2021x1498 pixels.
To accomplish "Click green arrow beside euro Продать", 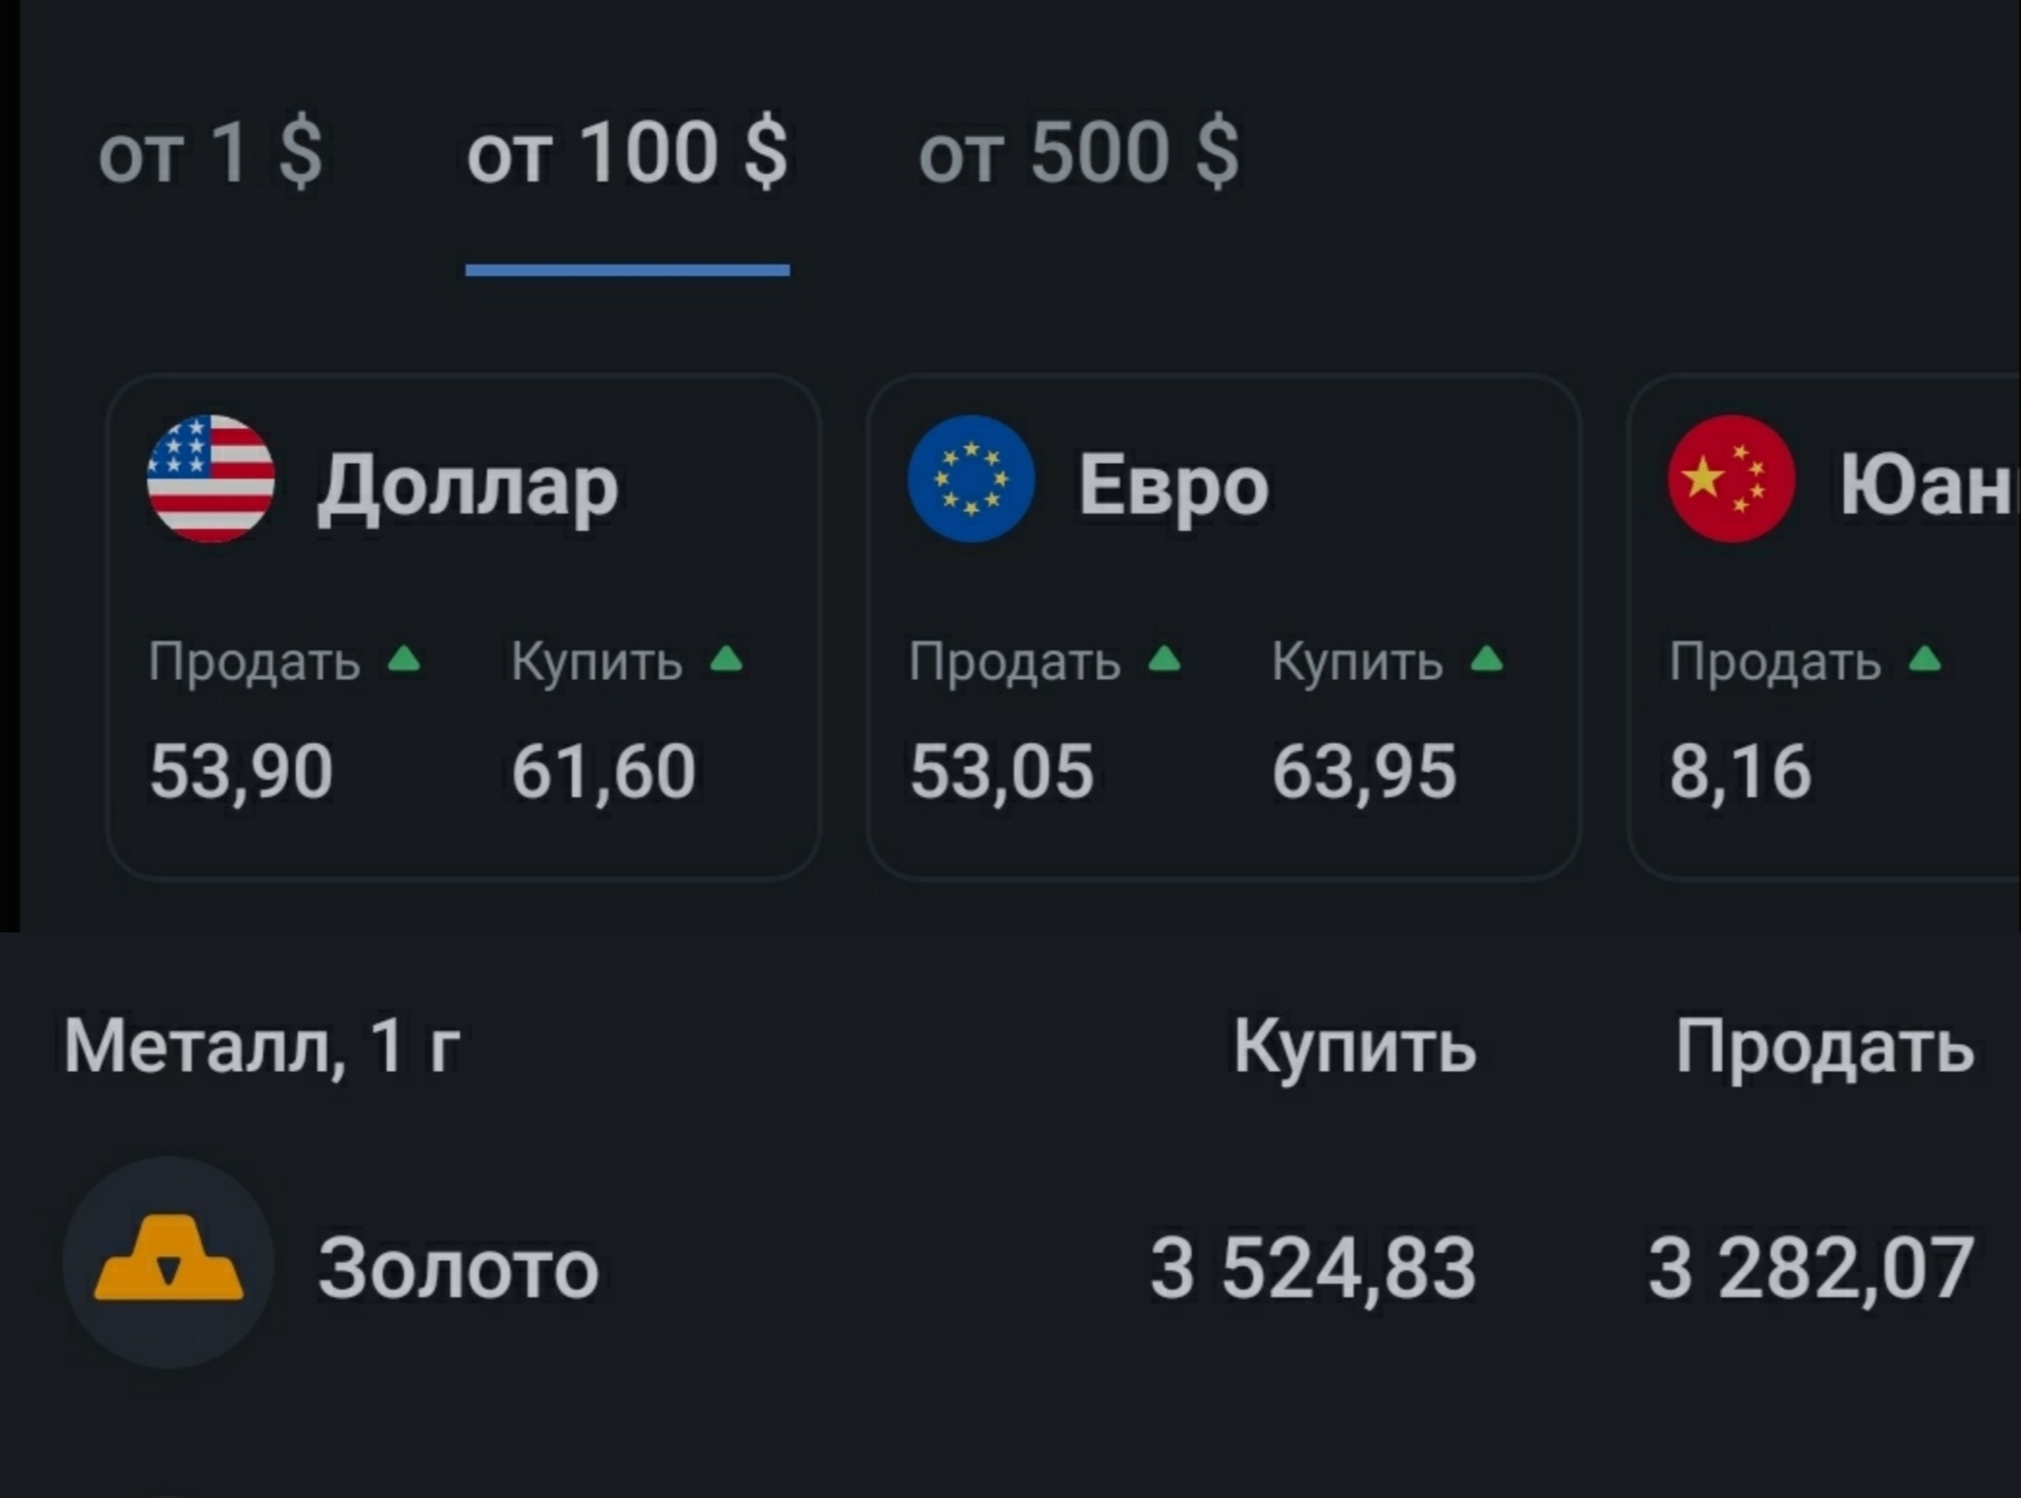I will [1165, 659].
